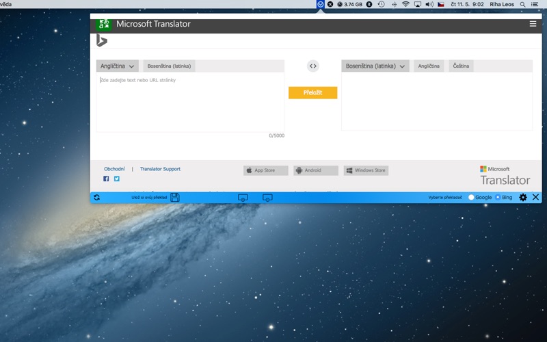Open the Microsoft Translator hamburger menu
The image size is (547, 342).
click(x=533, y=24)
